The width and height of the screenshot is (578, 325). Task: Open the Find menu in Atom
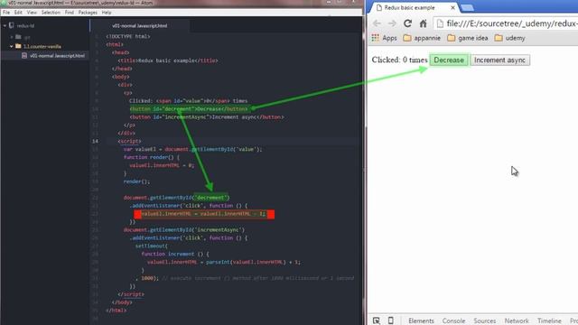[x=70, y=13]
